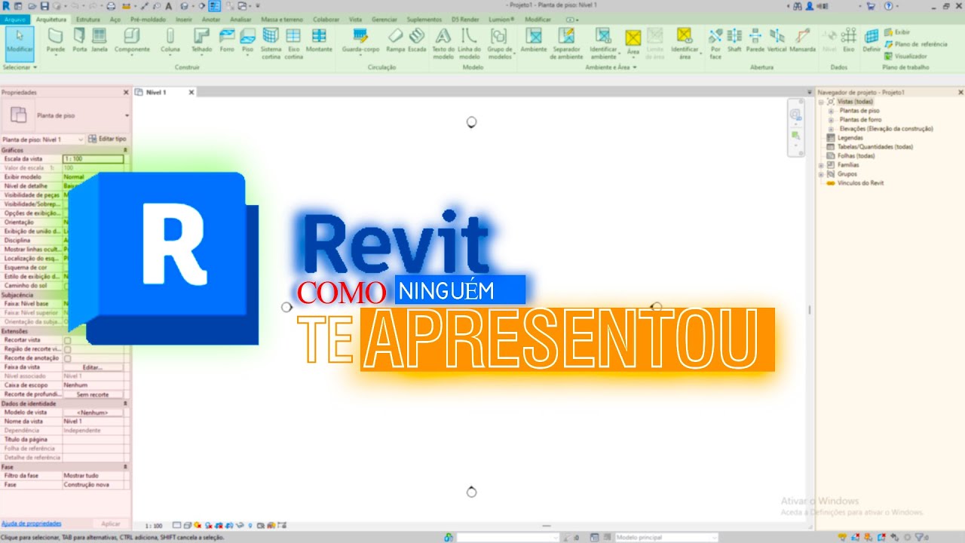
Task: Select the Rampa ramp tool
Action: click(x=396, y=39)
